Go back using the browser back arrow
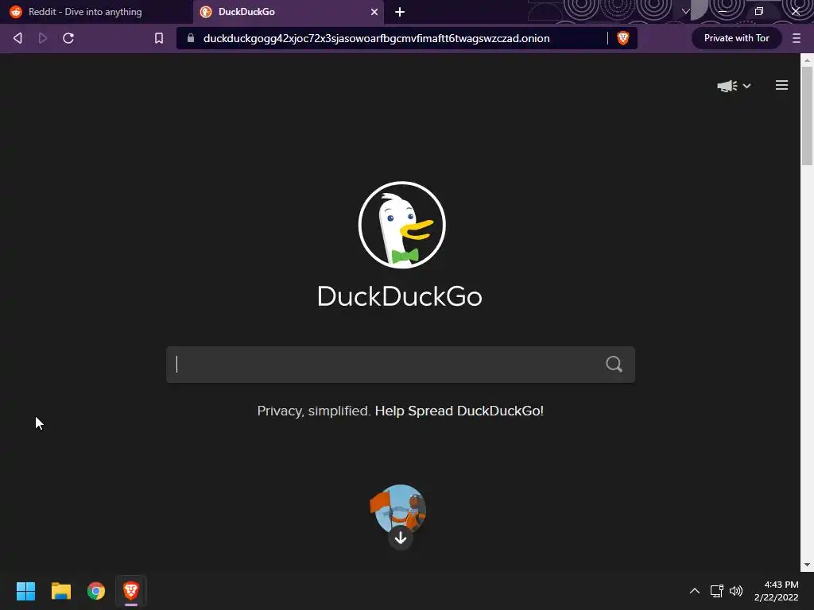The image size is (814, 610). pos(17,38)
